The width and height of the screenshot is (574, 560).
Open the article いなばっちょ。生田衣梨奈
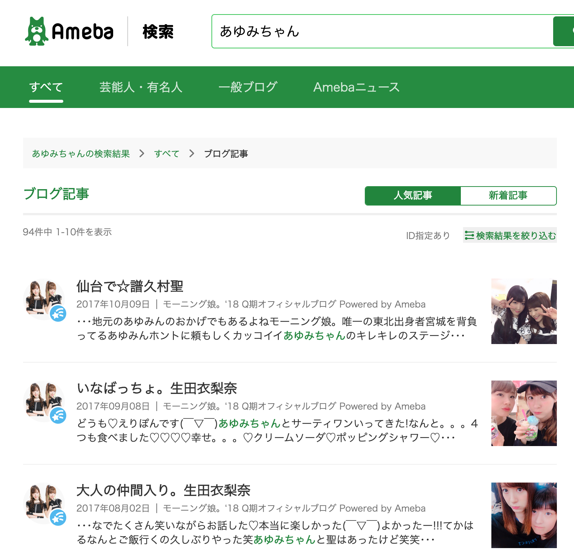pyautogui.click(x=157, y=388)
